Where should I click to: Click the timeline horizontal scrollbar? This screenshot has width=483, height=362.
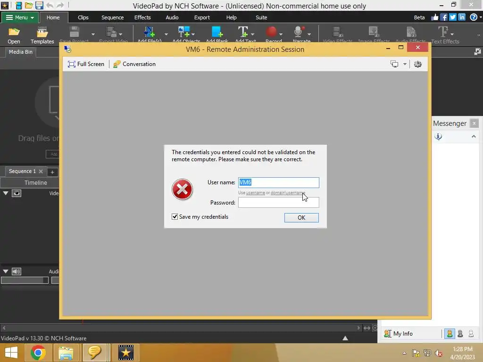[181, 328]
